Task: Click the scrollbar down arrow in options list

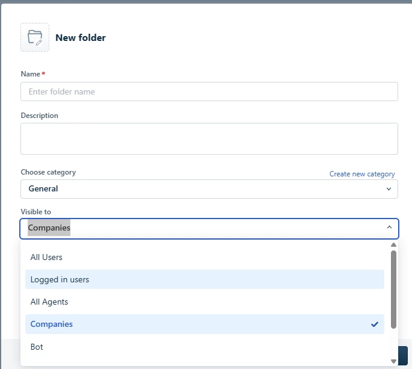Action: tap(393, 361)
